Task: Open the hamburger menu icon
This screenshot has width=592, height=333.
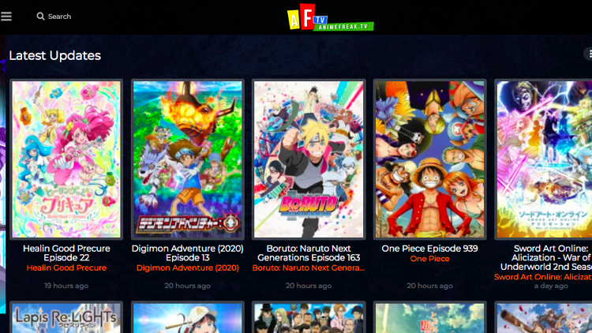Action: pos(6,17)
